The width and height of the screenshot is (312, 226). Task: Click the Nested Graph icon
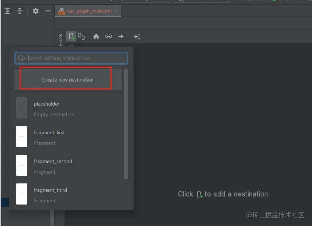tap(81, 36)
